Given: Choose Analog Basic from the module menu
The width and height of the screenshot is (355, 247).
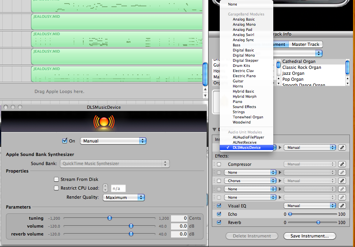Looking at the screenshot, I should tap(246, 19).
